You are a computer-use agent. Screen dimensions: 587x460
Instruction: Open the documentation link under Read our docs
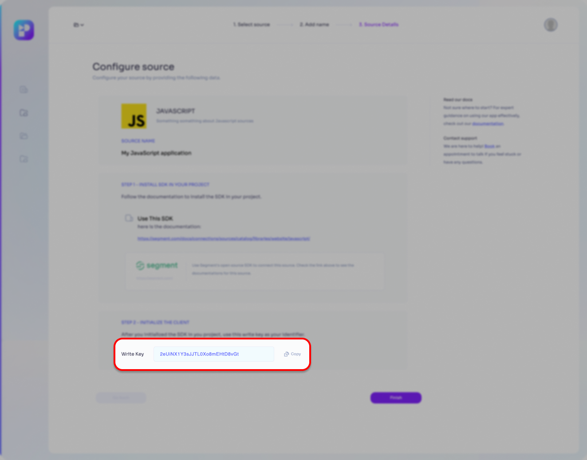tap(488, 124)
